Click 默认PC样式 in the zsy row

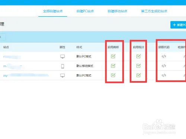click(x=84, y=75)
